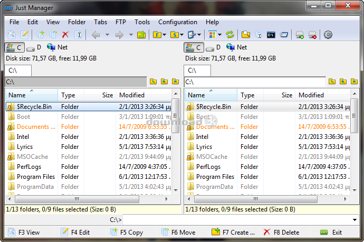
Task: Click the selection tools toolbar icon
Action: point(191,35)
